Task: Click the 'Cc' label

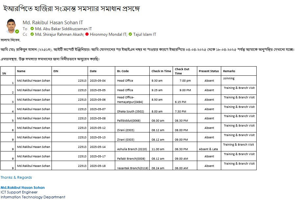Action: pyautogui.click(x=25, y=34)
